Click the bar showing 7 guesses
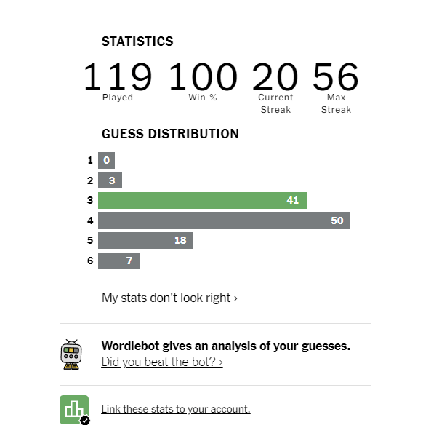This screenshot has height=425, width=431. pos(118,261)
